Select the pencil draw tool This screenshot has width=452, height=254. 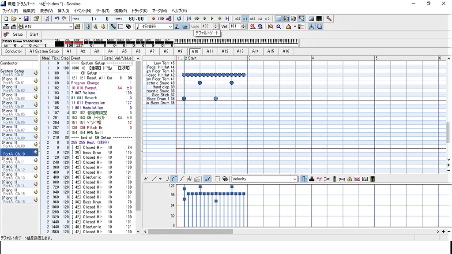113,26
